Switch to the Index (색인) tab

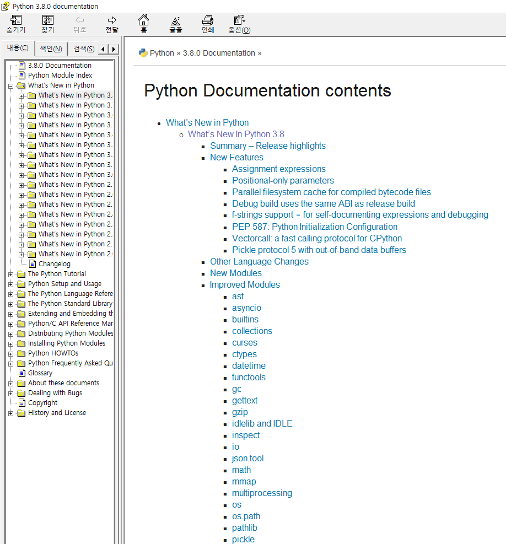[x=51, y=49]
